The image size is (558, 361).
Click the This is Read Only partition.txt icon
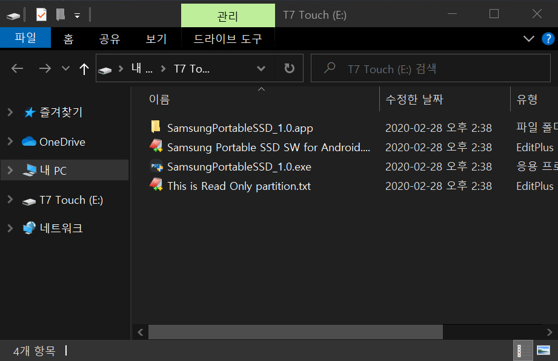(156, 185)
